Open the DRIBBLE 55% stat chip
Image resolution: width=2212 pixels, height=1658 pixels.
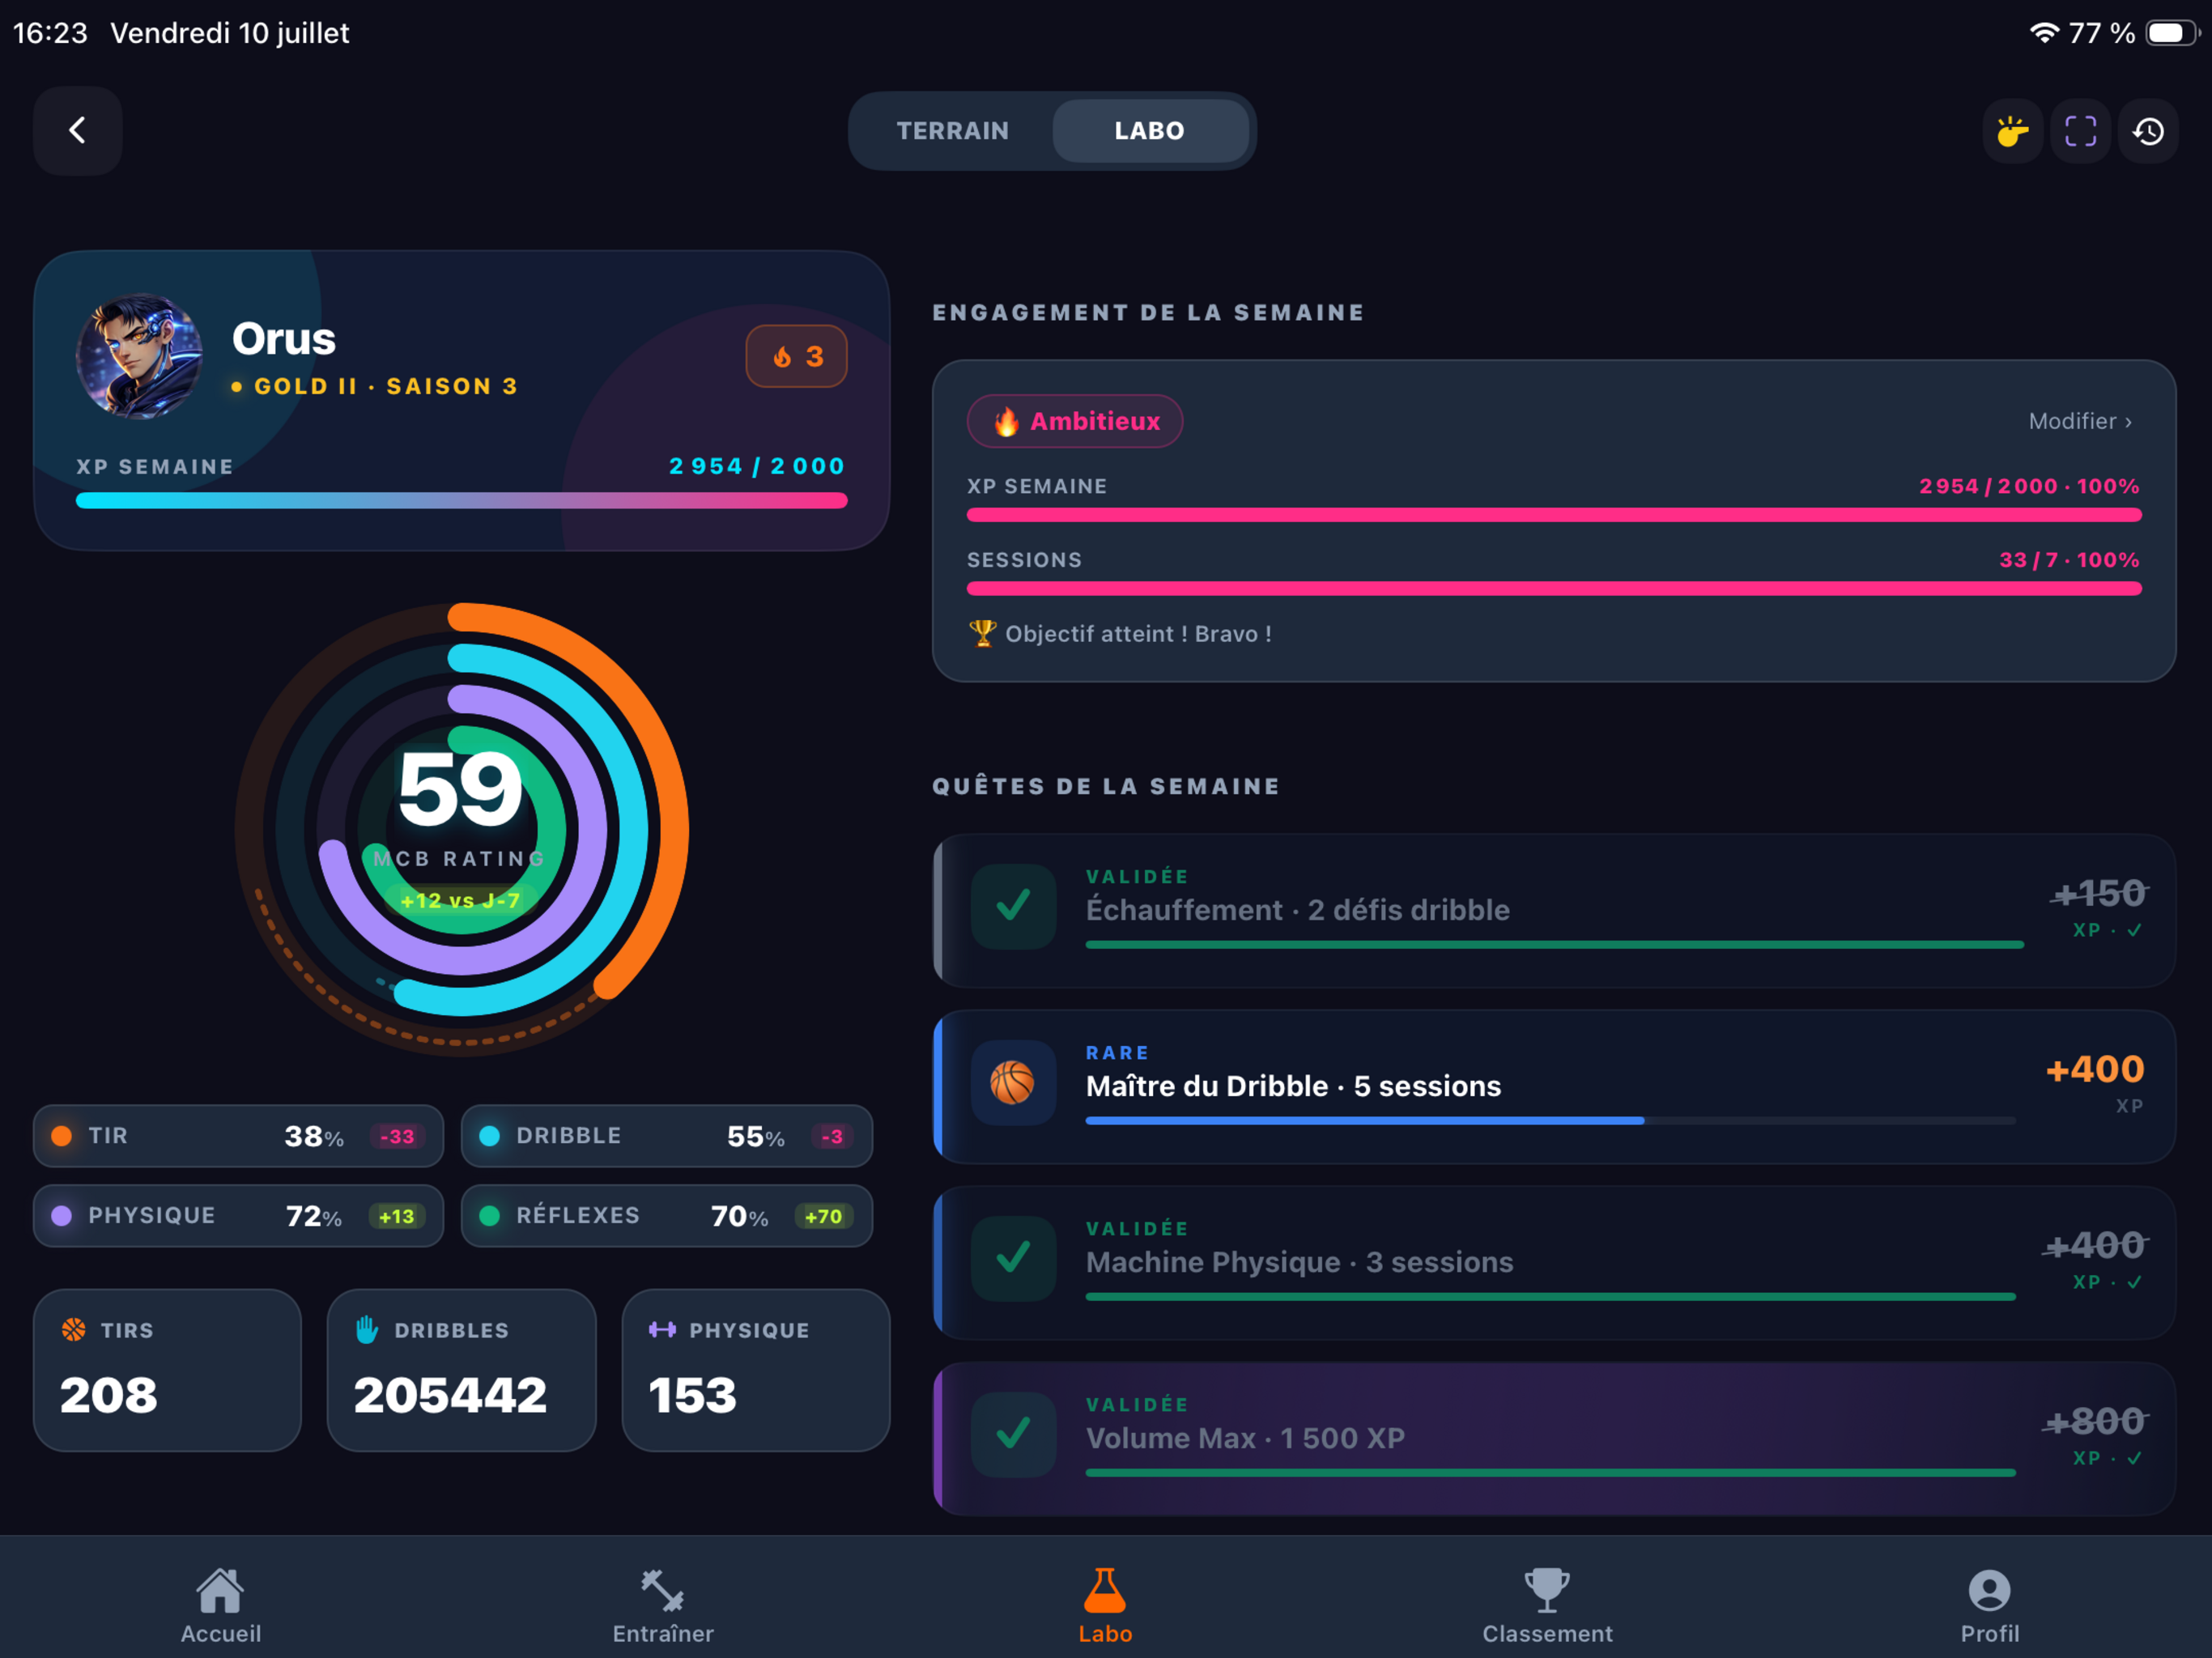click(667, 1136)
